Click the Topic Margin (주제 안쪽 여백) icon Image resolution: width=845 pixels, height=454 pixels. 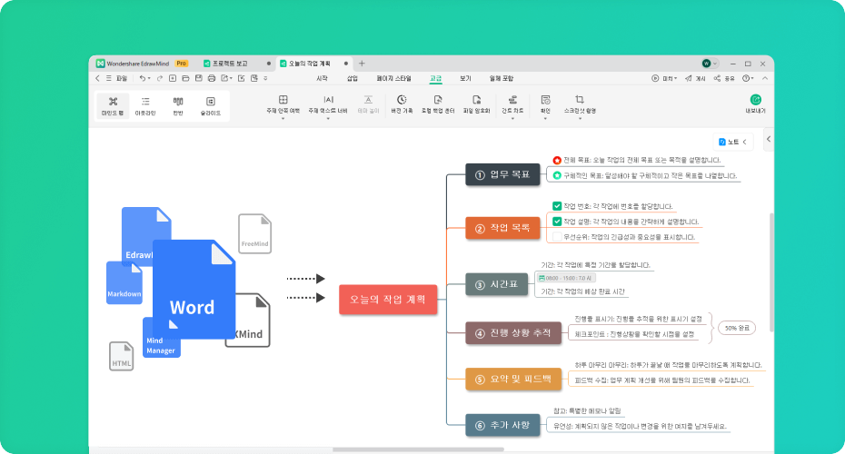coord(283,100)
